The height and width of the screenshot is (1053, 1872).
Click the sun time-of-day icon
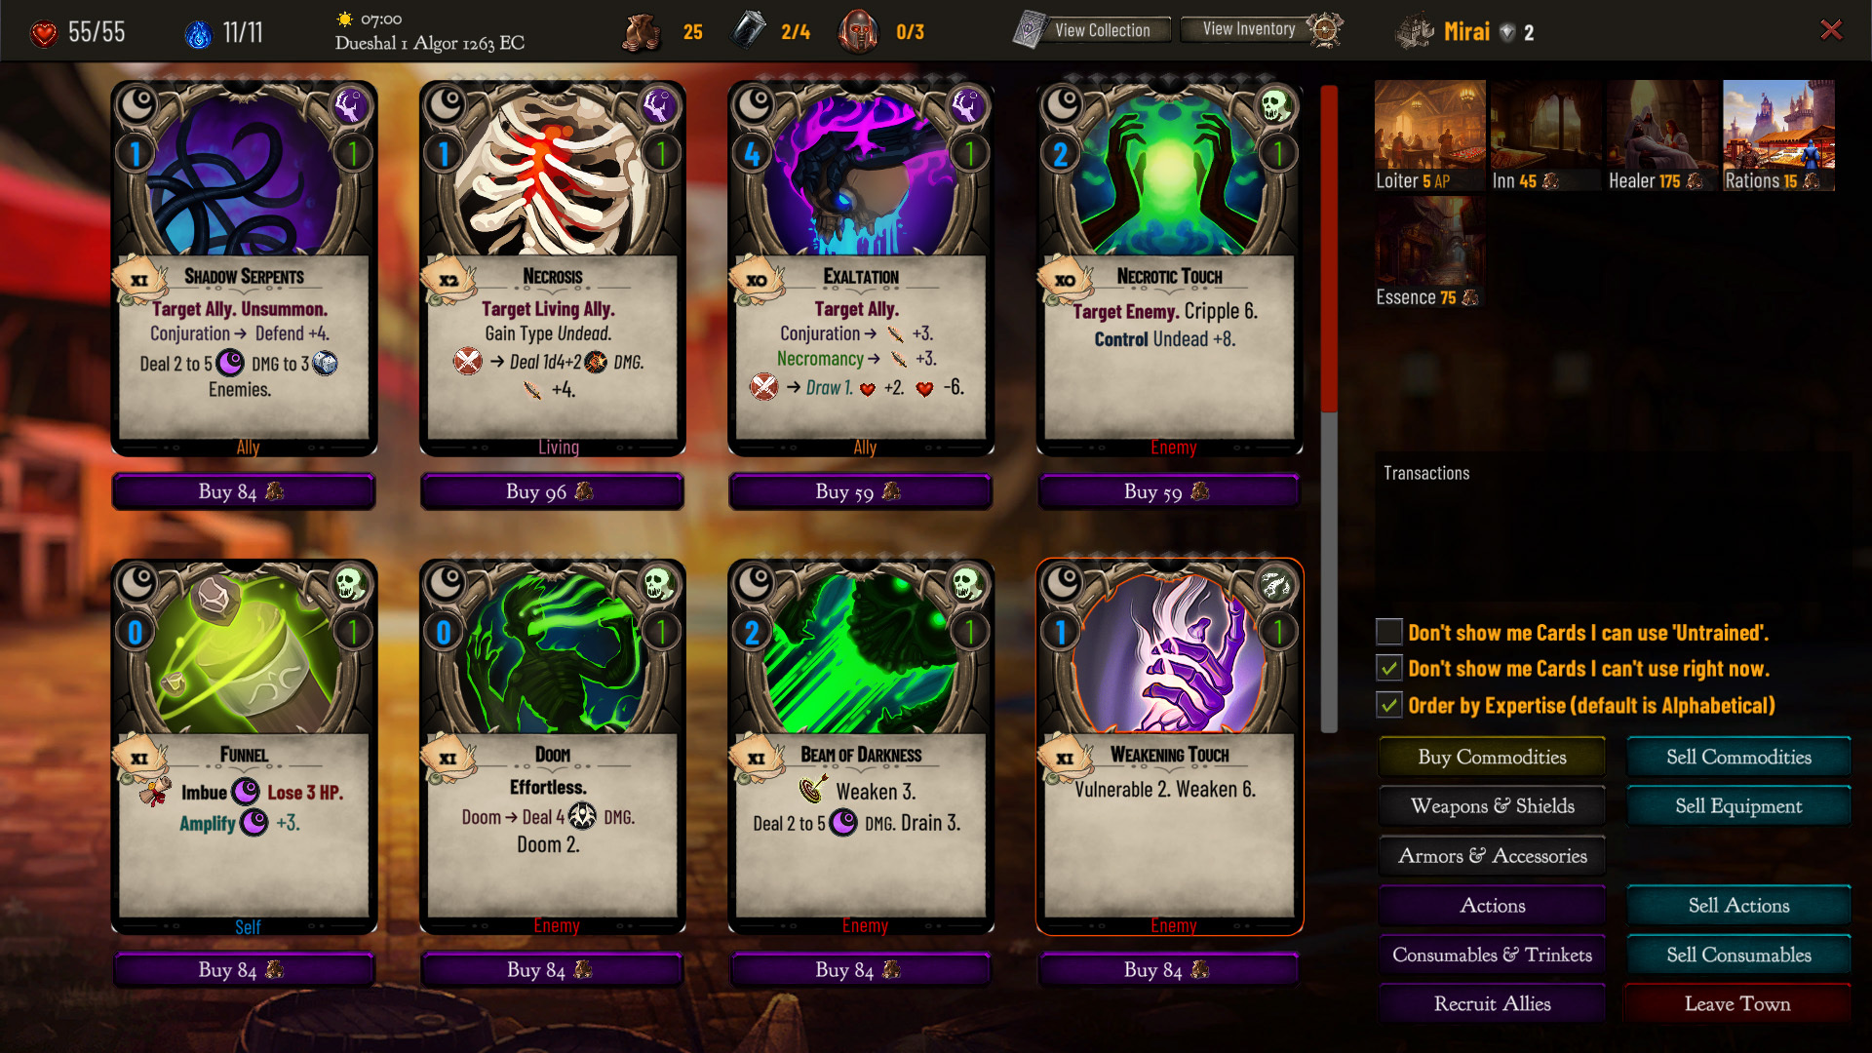coord(344,19)
